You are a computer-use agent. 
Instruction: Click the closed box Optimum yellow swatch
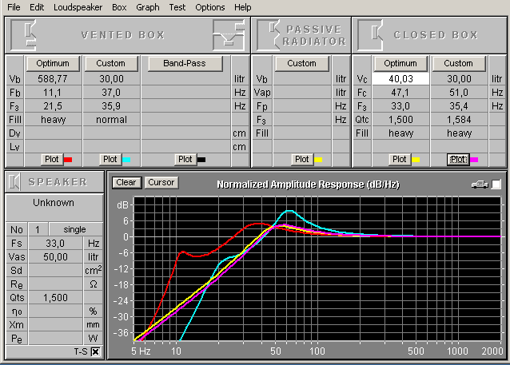pyautogui.click(x=416, y=160)
